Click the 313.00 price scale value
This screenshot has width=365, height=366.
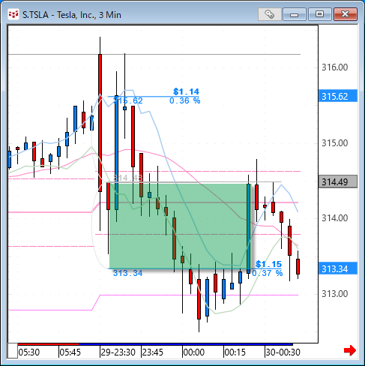(x=335, y=294)
